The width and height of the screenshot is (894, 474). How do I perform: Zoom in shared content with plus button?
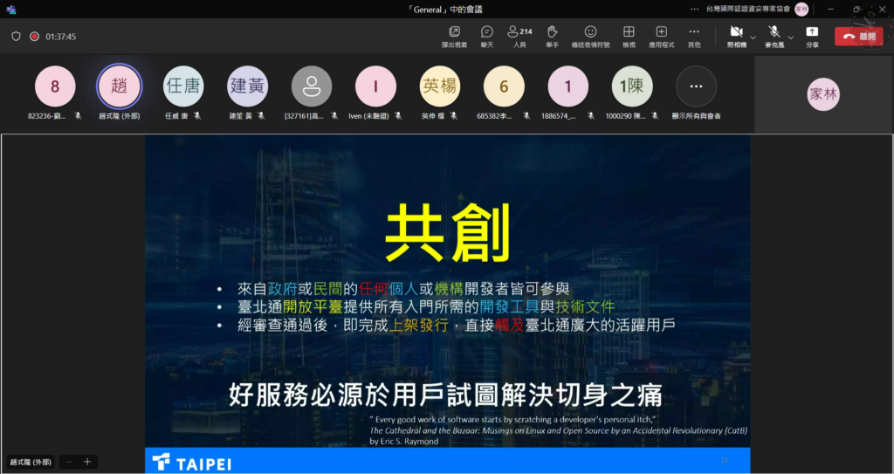pos(87,462)
